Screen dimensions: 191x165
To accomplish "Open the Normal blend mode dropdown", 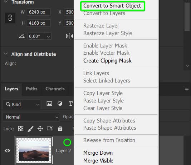I will point(31,117).
